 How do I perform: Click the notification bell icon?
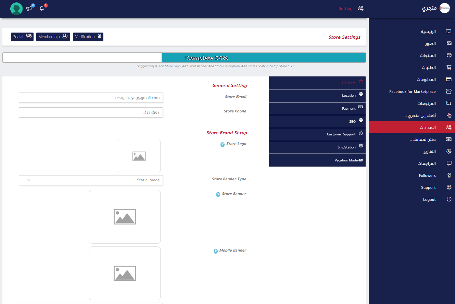point(42,8)
